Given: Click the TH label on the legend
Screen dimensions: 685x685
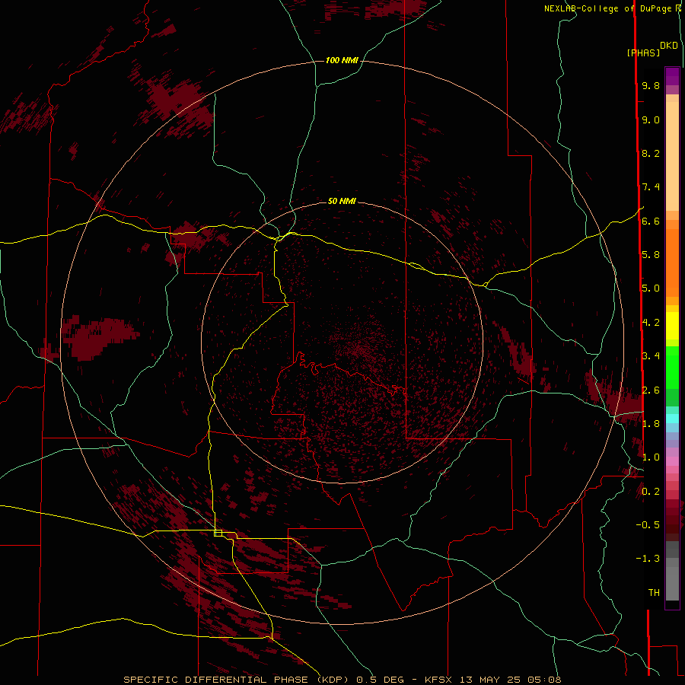Looking at the screenshot, I should point(654,592).
